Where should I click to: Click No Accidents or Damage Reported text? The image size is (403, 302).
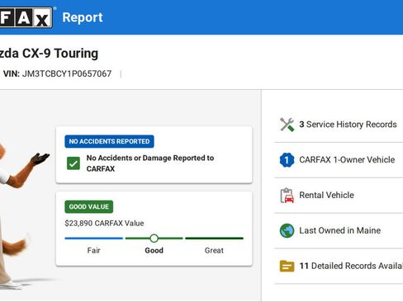150,163
